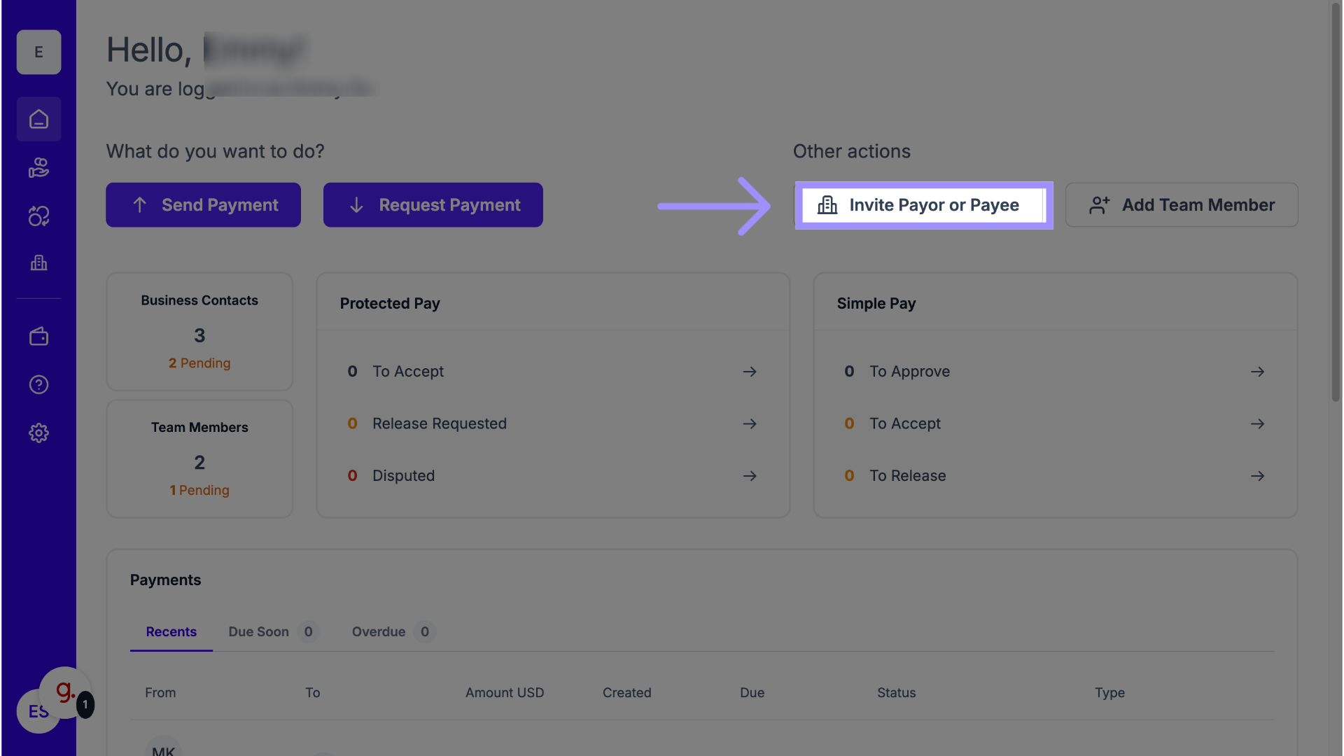
Task: Open the home dashboard sidebar icon
Action: [x=38, y=120]
